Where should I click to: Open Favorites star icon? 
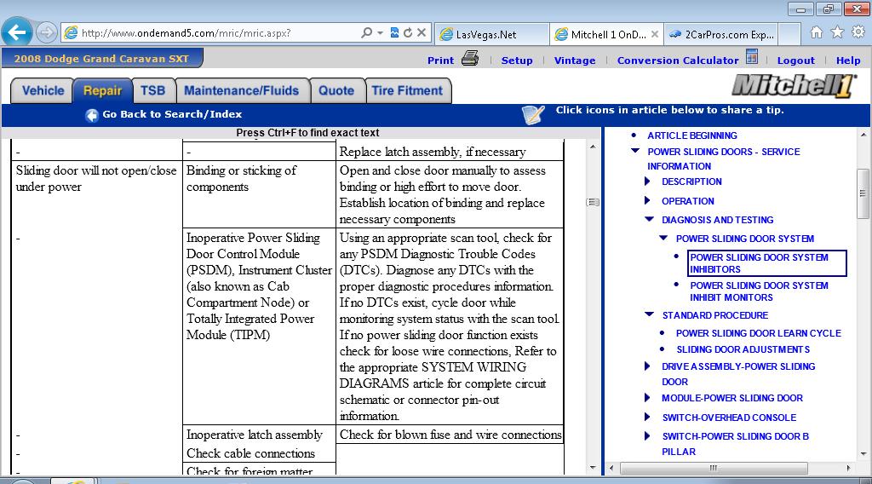[837, 32]
